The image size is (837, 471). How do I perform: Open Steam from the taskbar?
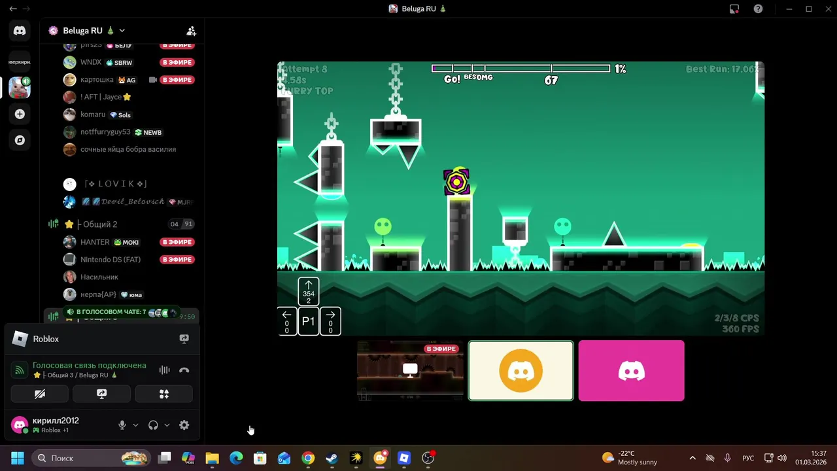click(332, 458)
